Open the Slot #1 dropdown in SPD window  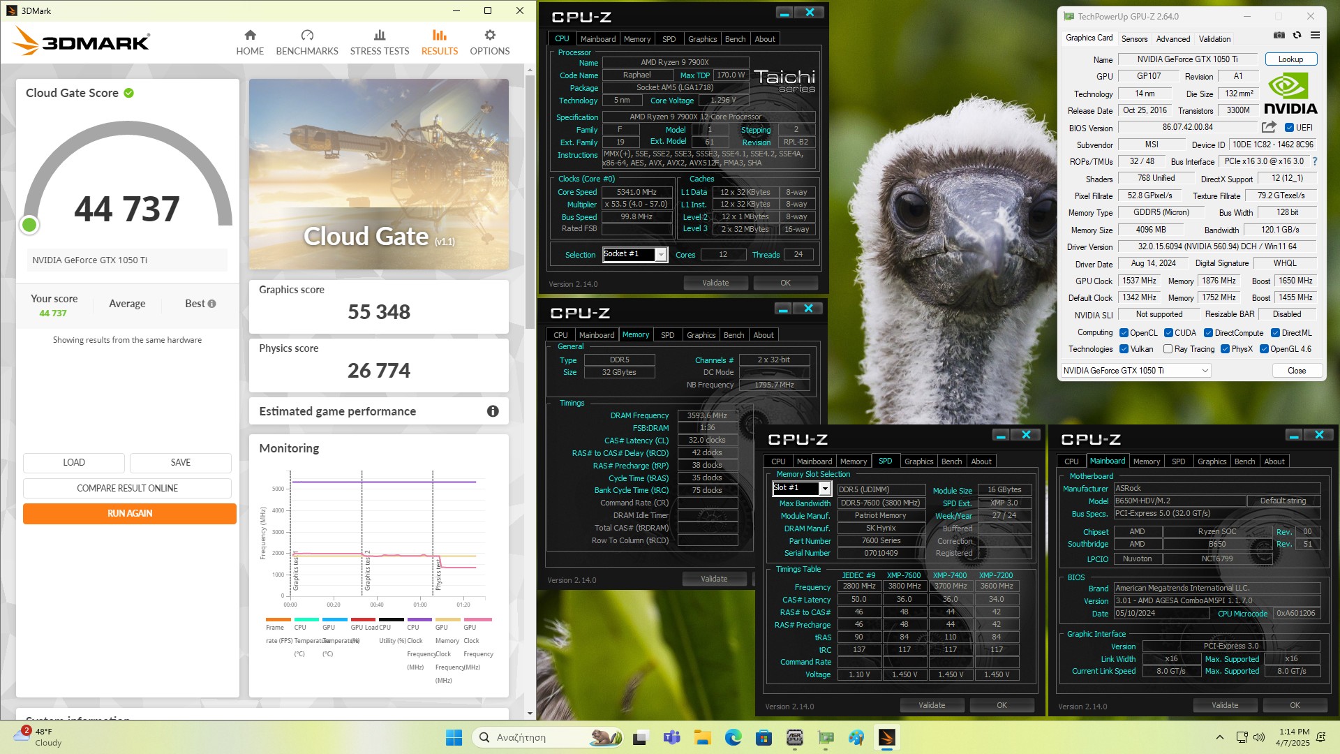click(824, 489)
